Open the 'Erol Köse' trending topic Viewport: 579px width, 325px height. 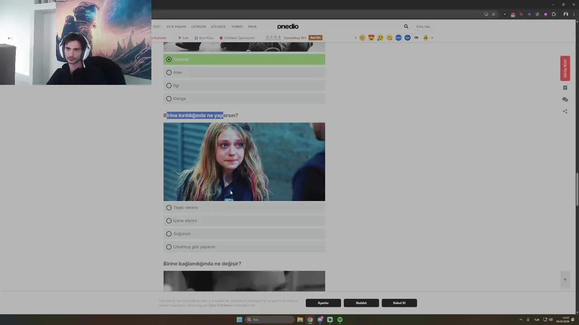[x=204, y=38]
